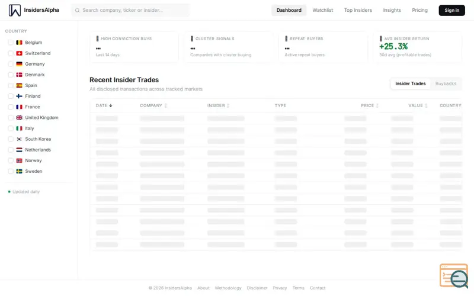Click the Cluster Signals card
474x296 pixels.
coord(229,47)
